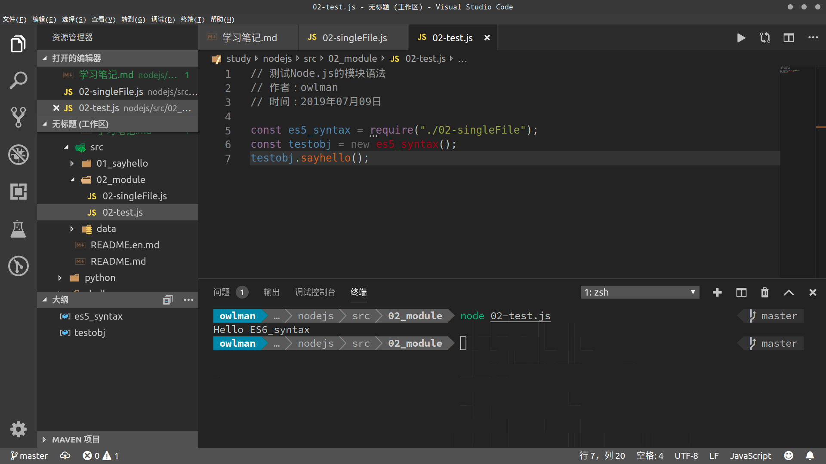
Task: Expand the python folder
Action: click(60, 278)
